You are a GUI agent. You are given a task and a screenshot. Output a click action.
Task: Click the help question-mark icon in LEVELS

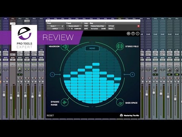138,33
